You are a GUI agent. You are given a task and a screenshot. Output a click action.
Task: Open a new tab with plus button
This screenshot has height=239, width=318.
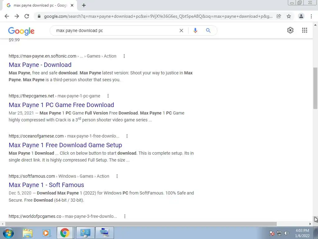[x=84, y=5]
